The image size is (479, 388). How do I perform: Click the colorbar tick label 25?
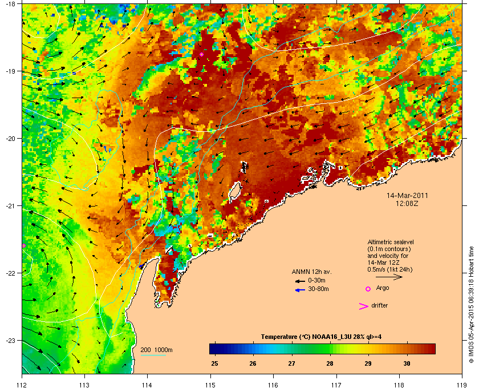coord(215,363)
